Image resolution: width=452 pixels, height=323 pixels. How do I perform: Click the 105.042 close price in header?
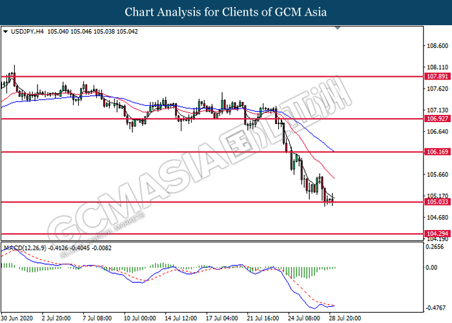[127, 32]
